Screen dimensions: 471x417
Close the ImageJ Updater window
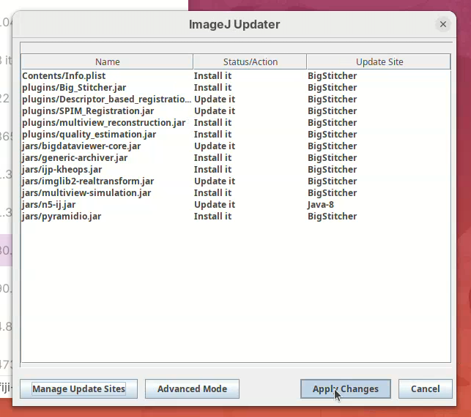click(x=442, y=24)
